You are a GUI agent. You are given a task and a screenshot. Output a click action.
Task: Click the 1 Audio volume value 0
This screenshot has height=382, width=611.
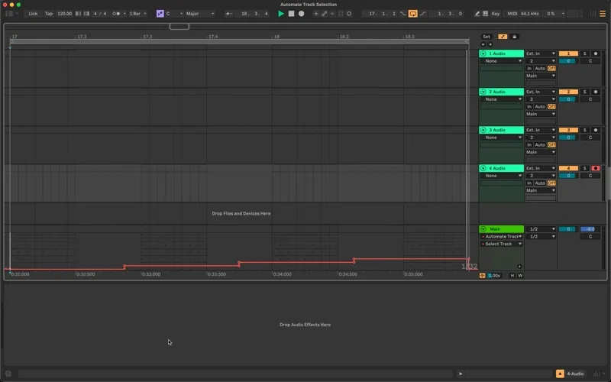568,61
